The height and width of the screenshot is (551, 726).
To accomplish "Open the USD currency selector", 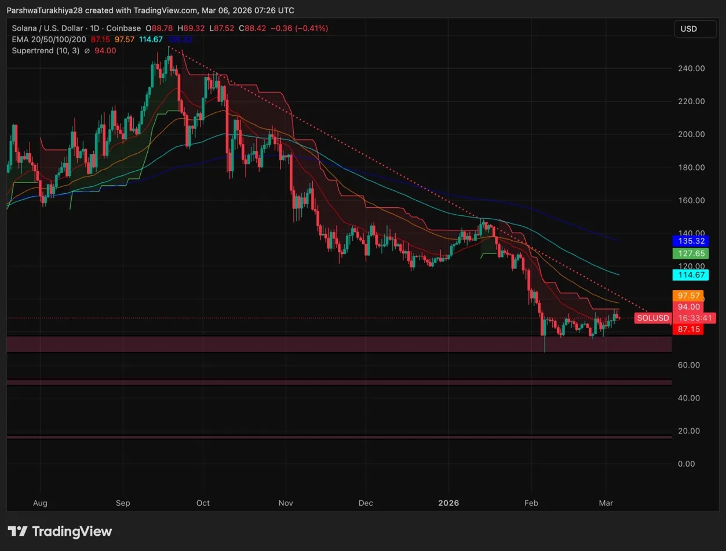I will 695,29.
